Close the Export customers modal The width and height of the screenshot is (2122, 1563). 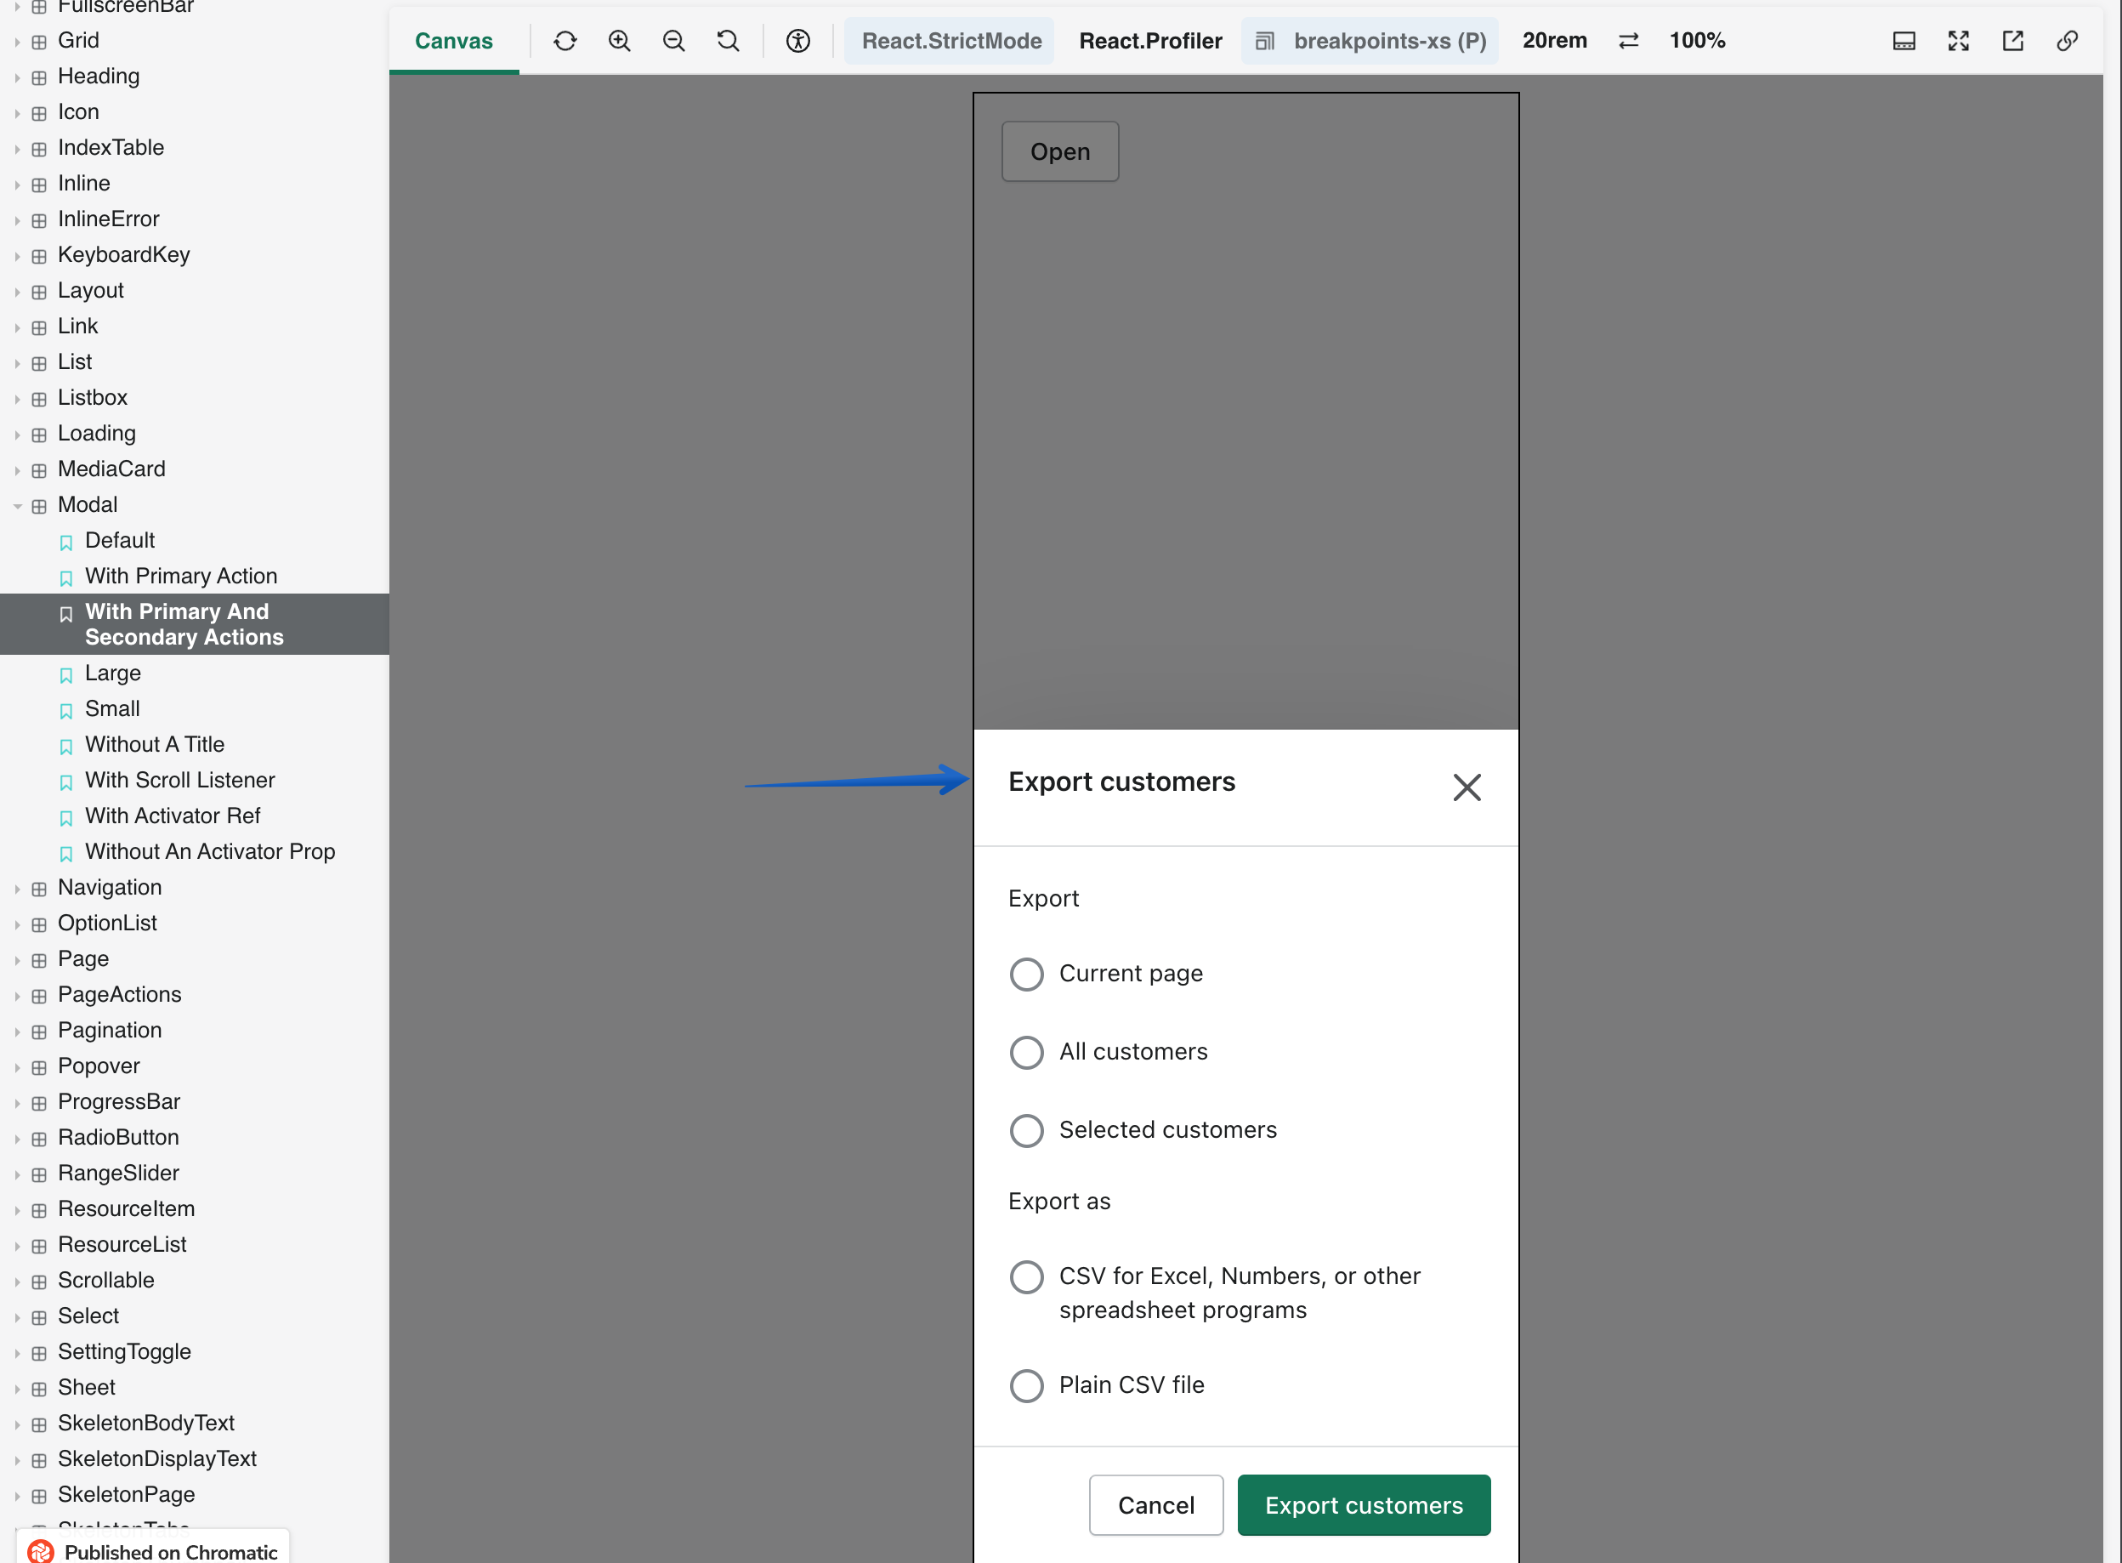coord(1466,787)
